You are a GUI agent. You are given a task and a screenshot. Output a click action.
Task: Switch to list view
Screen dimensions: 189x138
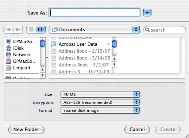(31, 29)
